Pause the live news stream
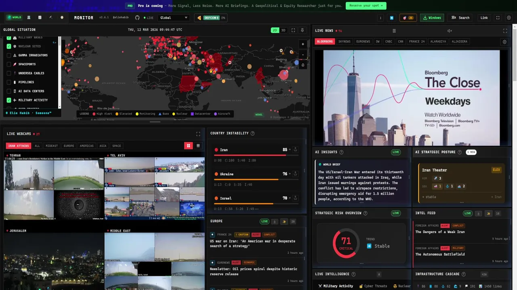The width and height of the screenshot is (517, 290). [x=394, y=31]
